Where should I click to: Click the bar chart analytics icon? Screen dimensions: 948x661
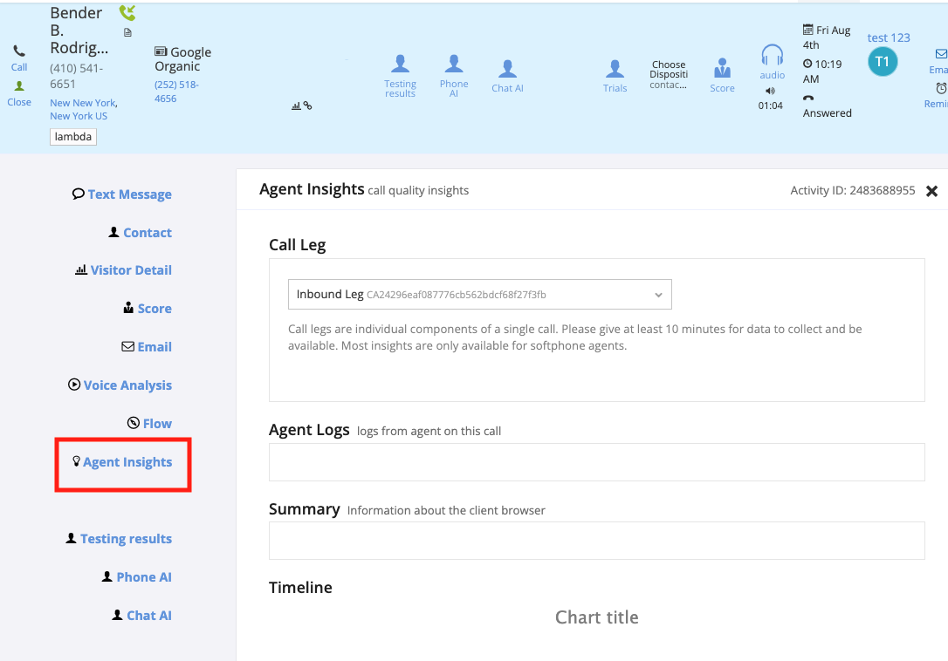click(x=296, y=105)
